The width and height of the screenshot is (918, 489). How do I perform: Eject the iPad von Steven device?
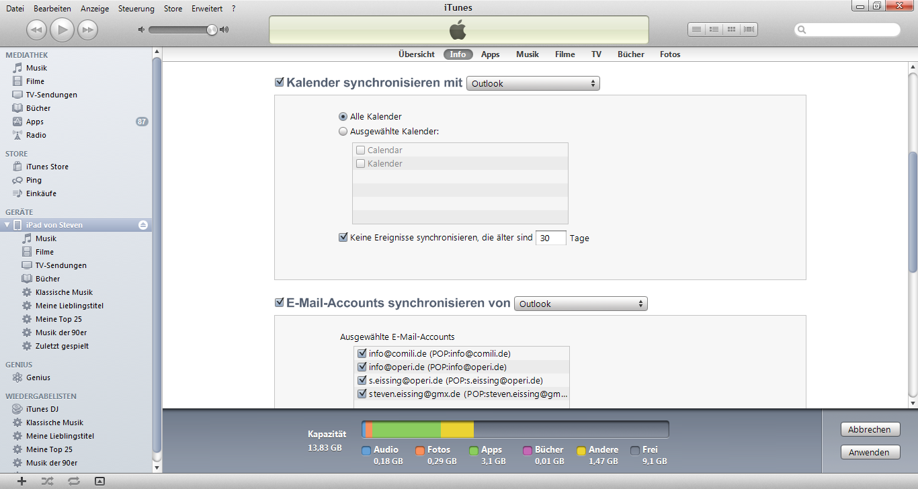coord(142,225)
